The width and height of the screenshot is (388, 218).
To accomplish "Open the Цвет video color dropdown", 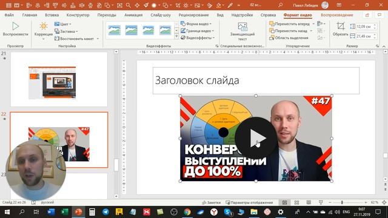I will point(63,24).
